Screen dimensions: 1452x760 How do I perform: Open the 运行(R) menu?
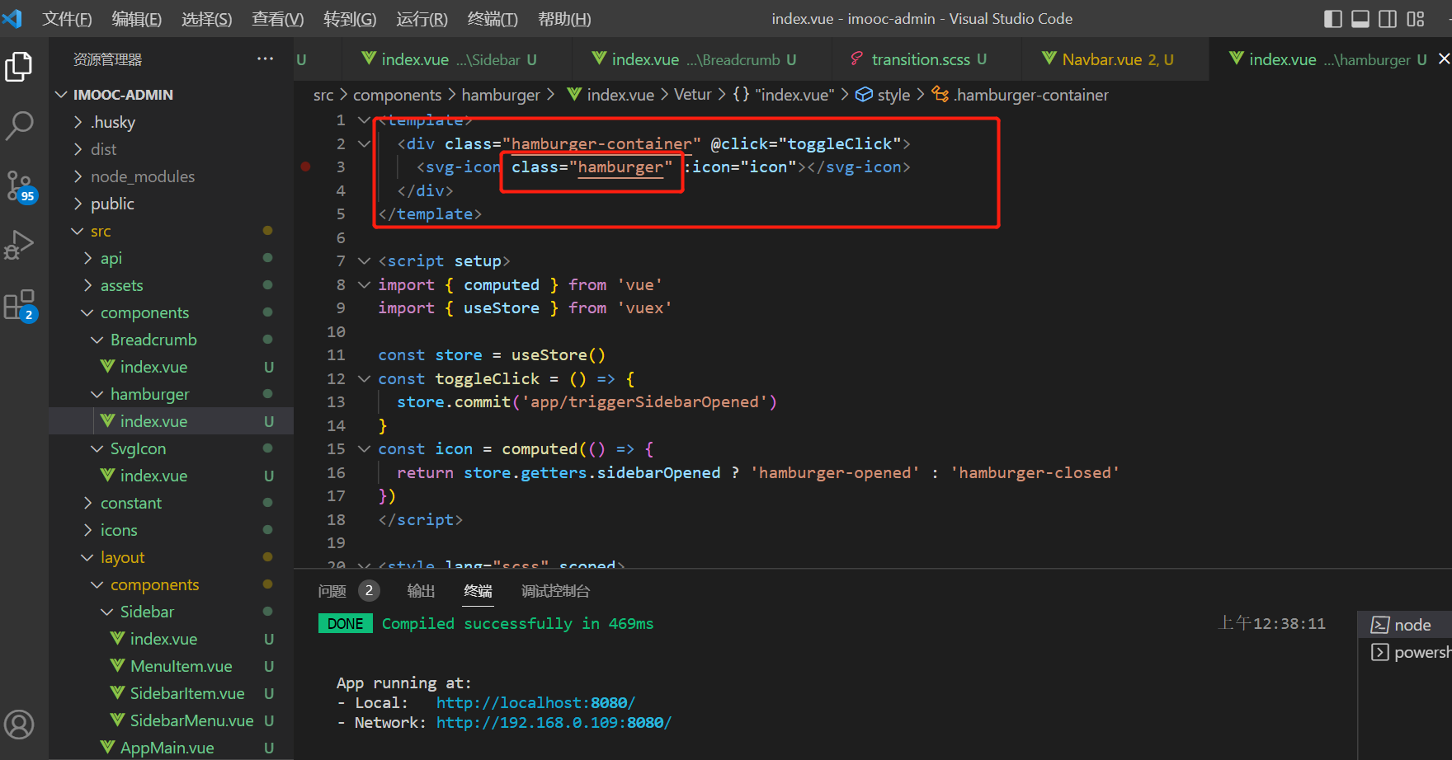pyautogui.click(x=422, y=19)
